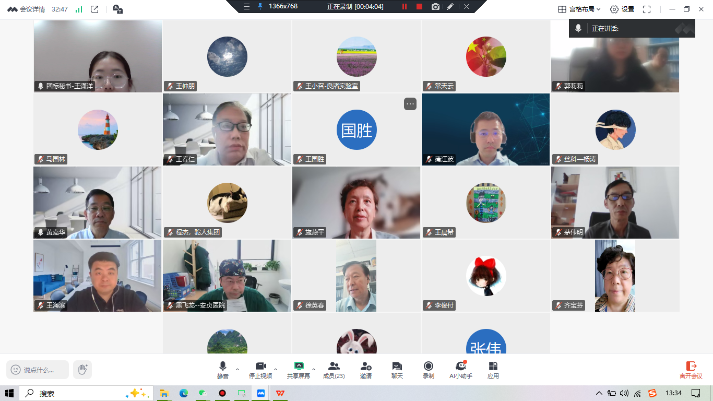Turn off camera via 停止视频
The width and height of the screenshot is (713, 401).
[260, 370]
